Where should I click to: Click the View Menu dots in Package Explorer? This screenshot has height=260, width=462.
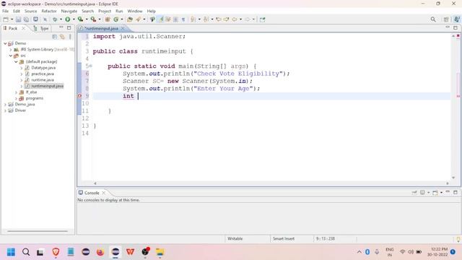[70, 37]
